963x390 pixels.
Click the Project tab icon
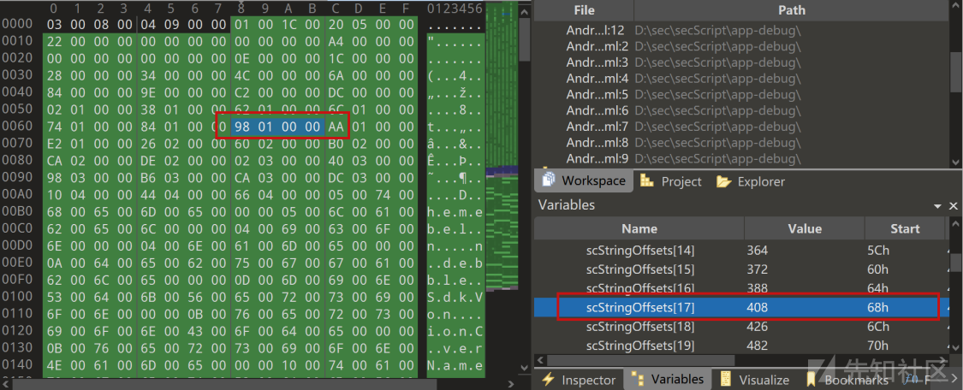point(646,181)
